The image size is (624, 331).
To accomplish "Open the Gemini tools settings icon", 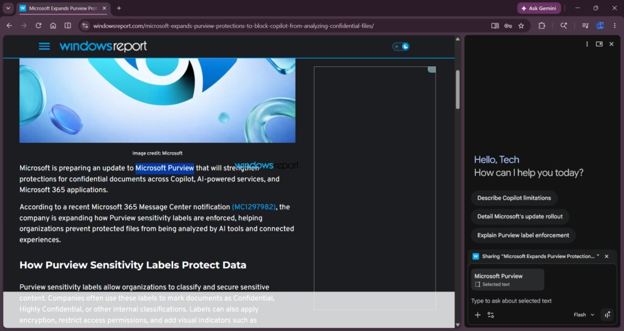I will pyautogui.click(x=491, y=315).
